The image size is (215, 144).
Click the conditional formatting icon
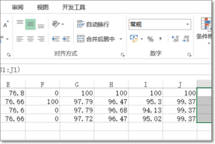206,24
